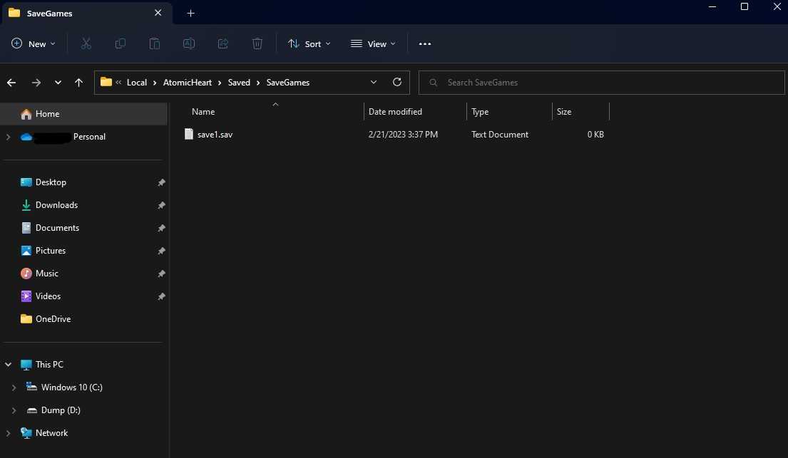Click the search magnifier icon
This screenshot has height=458, width=788.
(x=433, y=83)
